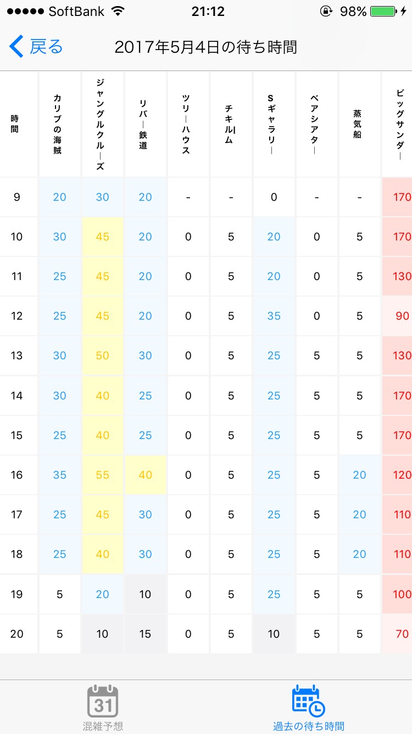Switch to the 混雑予想 tab
Viewport: 412px width, 734px height.
(x=103, y=726)
